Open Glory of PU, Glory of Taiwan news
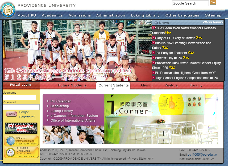This screenshot has height=166, width=228. pos(175,38)
